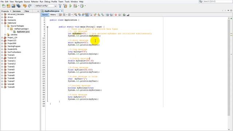Undo the last edit using toolbar icon
The width and height of the screenshot is (233, 131).
pyautogui.click(x=25, y=6)
